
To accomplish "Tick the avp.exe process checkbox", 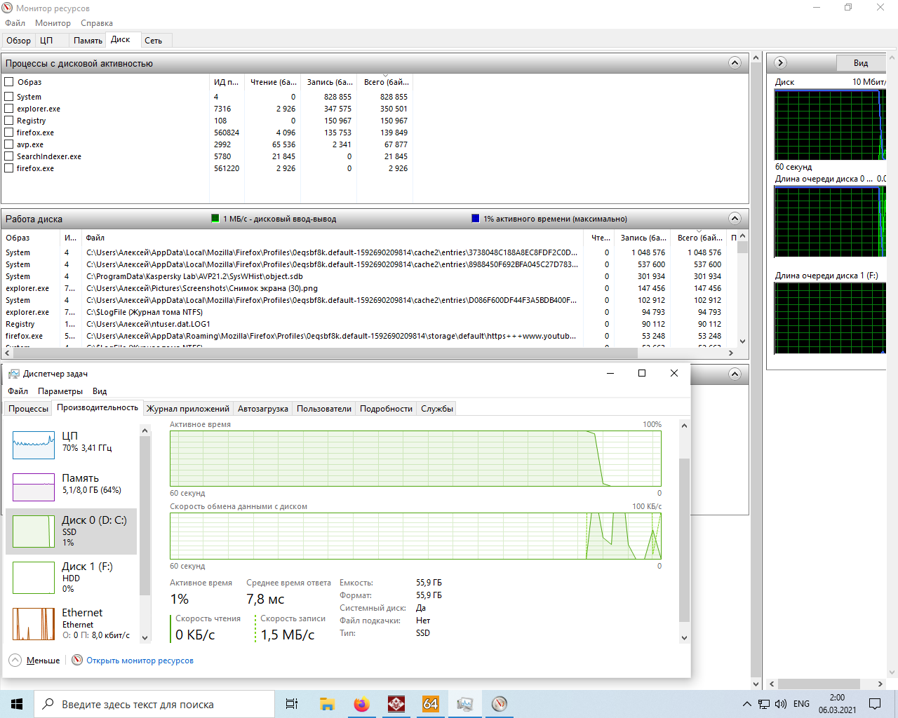I will 9,144.
